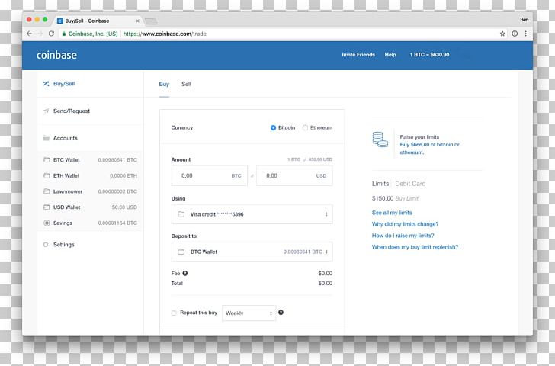This screenshot has height=366, width=555.
Task: Select the Debit Card limits tab
Action: coord(410,183)
